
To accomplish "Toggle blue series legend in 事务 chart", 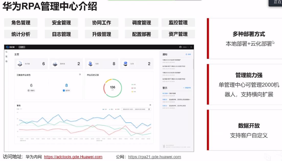I will click(x=105, y=109).
